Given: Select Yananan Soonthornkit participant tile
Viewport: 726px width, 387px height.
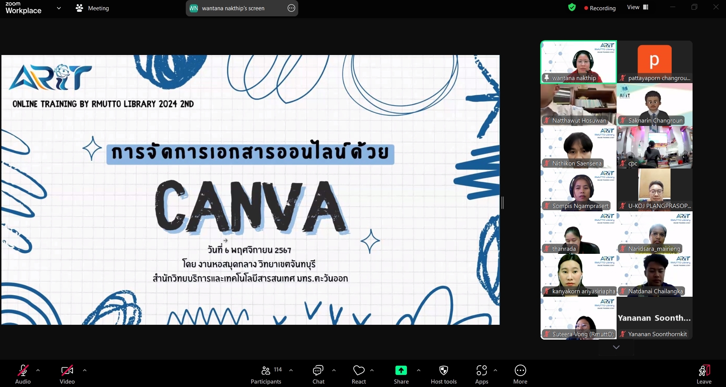Looking at the screenshot, I should click(x=655, y=318).
